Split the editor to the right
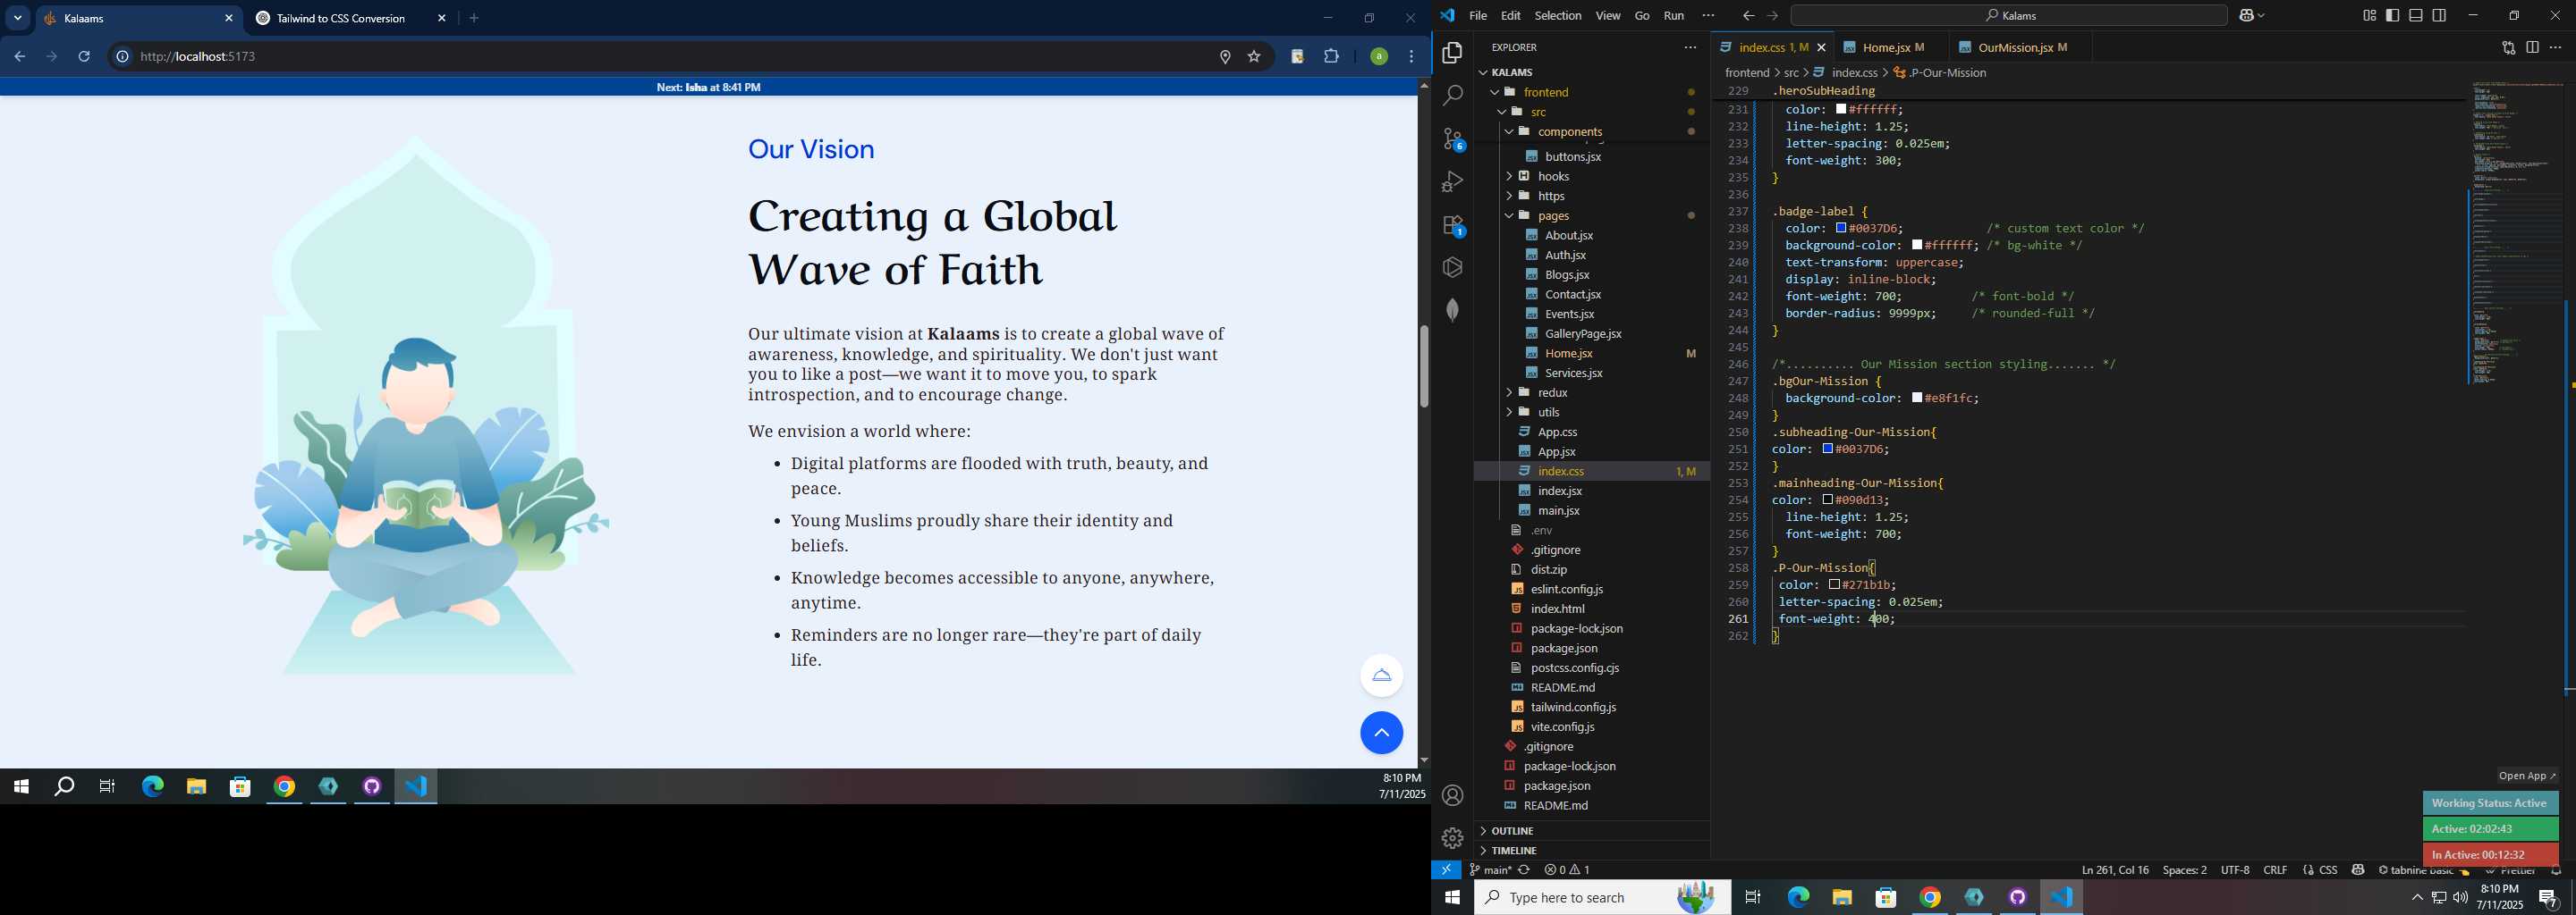This screenshot has height=915, width=2576. tap(2532, 47)
